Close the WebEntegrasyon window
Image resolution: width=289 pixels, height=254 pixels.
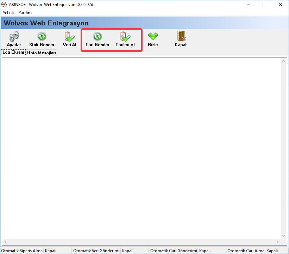(x=281, y=5)
